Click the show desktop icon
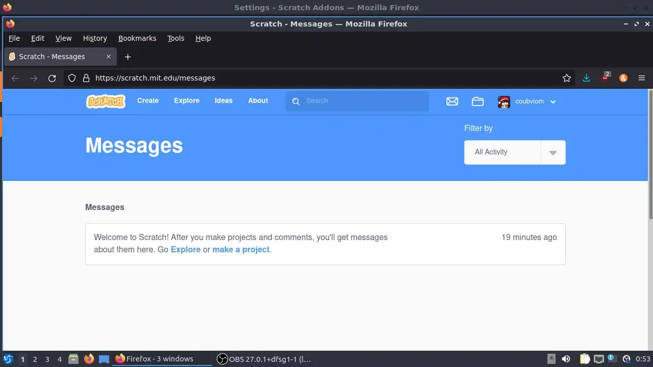Screen dimensions: 653x367 point(104,359)
